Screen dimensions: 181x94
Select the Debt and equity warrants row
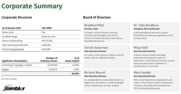[41, 45]
